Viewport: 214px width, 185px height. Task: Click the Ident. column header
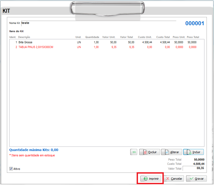click(13, 37)
